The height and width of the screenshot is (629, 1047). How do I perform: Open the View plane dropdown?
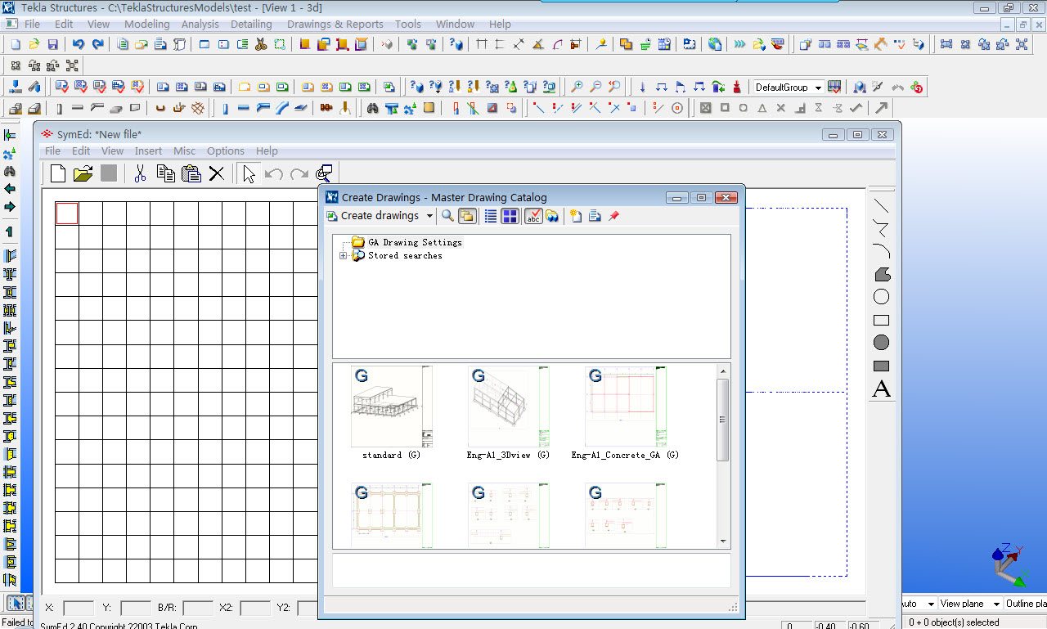[x=995, y=604]
